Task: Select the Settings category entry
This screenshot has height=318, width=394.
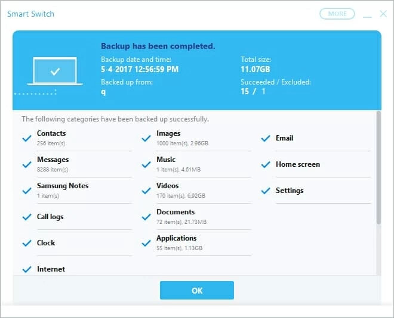Action: point(289,191)
